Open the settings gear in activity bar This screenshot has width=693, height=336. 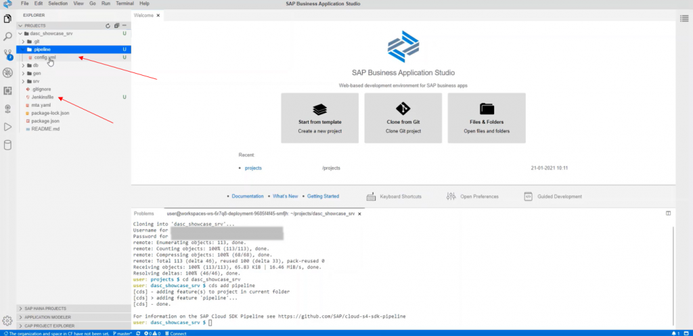point(7,321)
